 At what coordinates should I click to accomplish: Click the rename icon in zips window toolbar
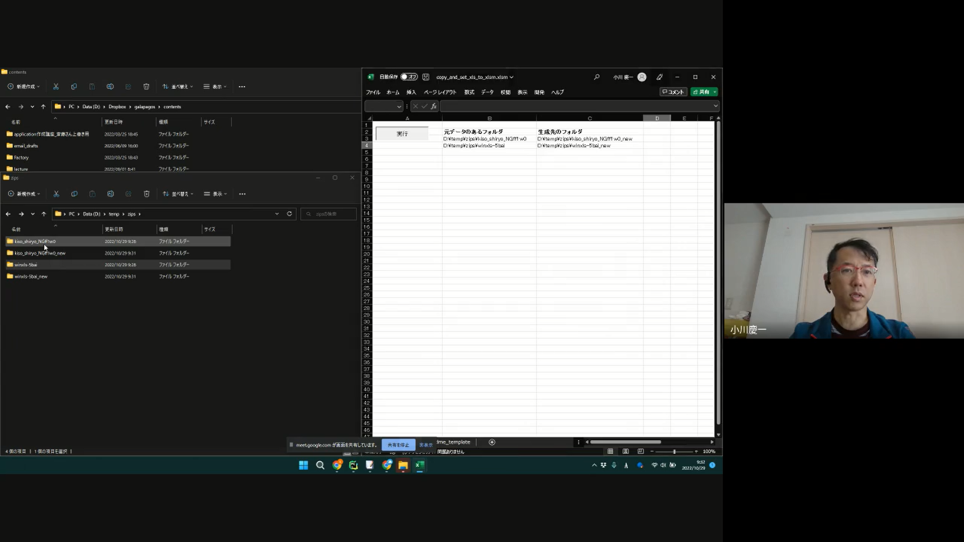(110, 194)
